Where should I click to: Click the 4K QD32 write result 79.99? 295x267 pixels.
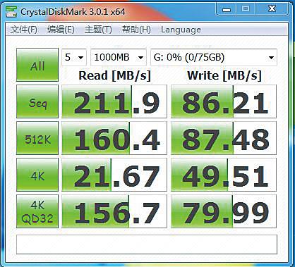pyautogui.click(x=224, y=211)
